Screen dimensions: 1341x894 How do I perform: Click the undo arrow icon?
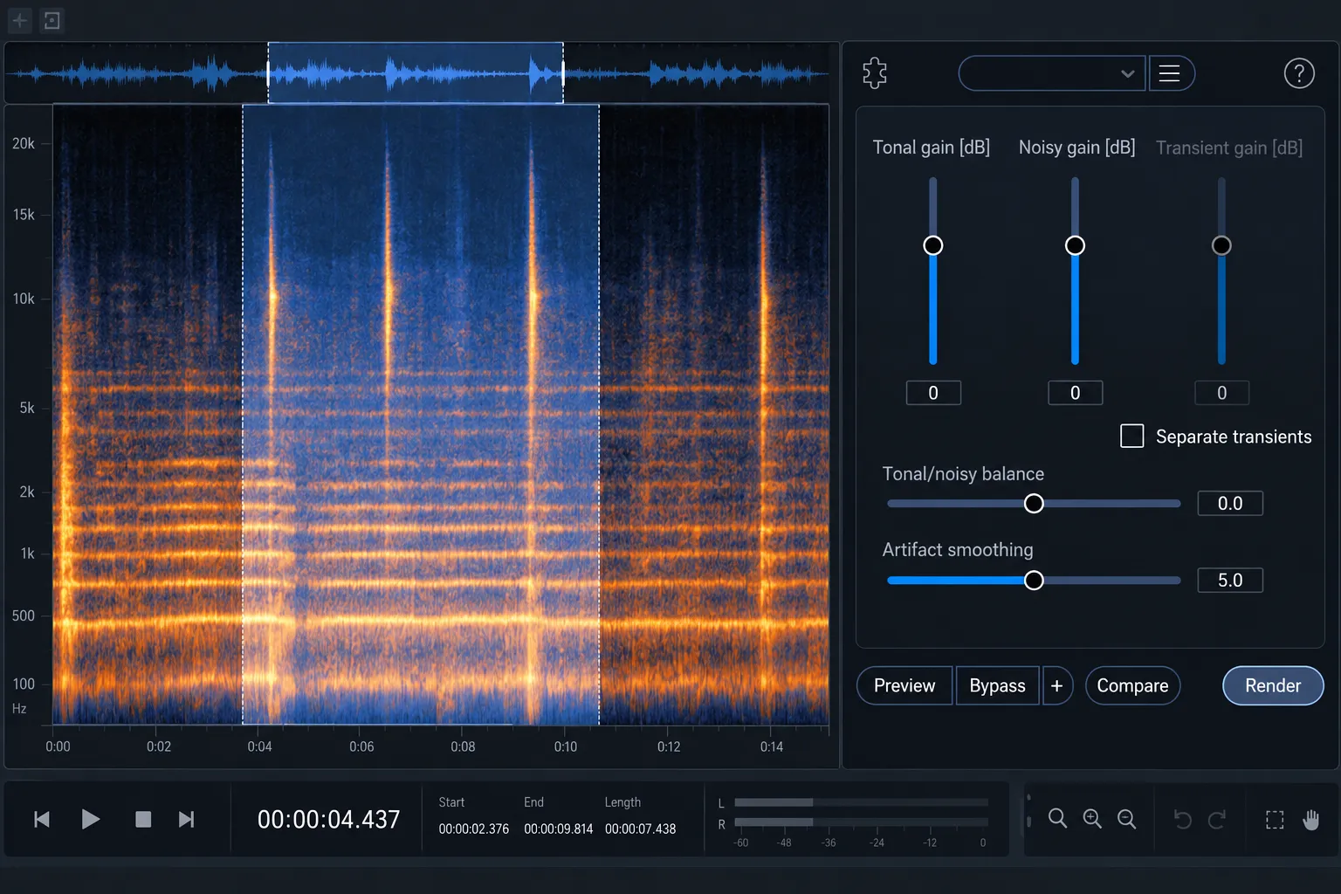[1183, 819]
